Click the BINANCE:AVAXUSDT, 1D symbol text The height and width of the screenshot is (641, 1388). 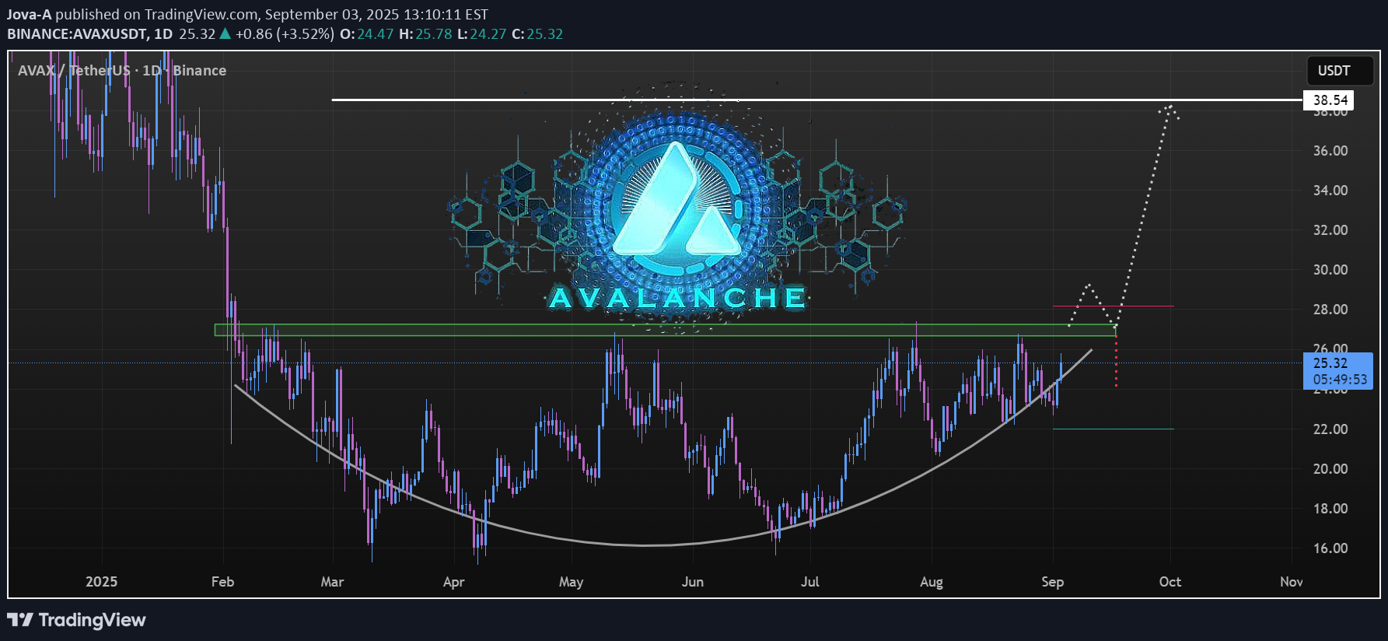89,34
